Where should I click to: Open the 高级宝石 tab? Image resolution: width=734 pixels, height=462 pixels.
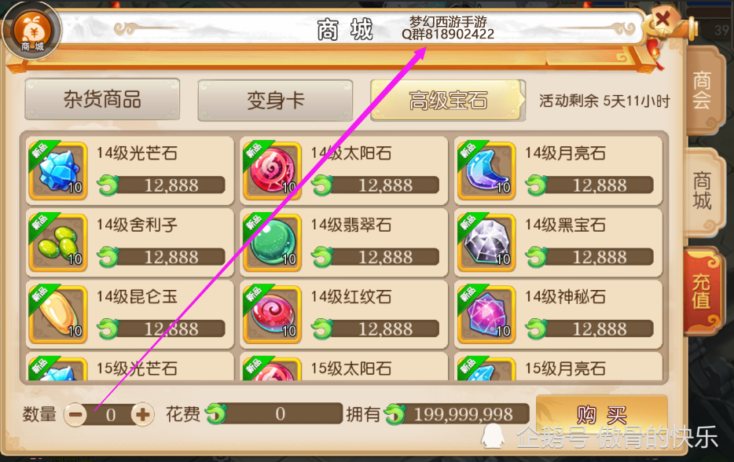coord(448,100)
